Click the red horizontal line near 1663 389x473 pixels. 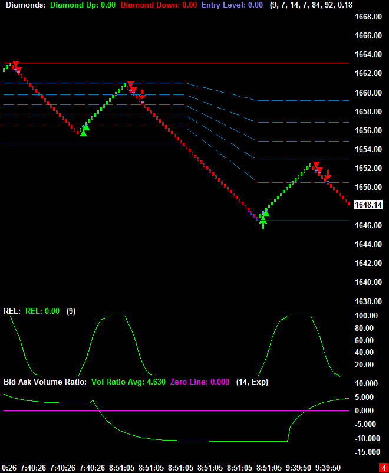pos(177,63)
